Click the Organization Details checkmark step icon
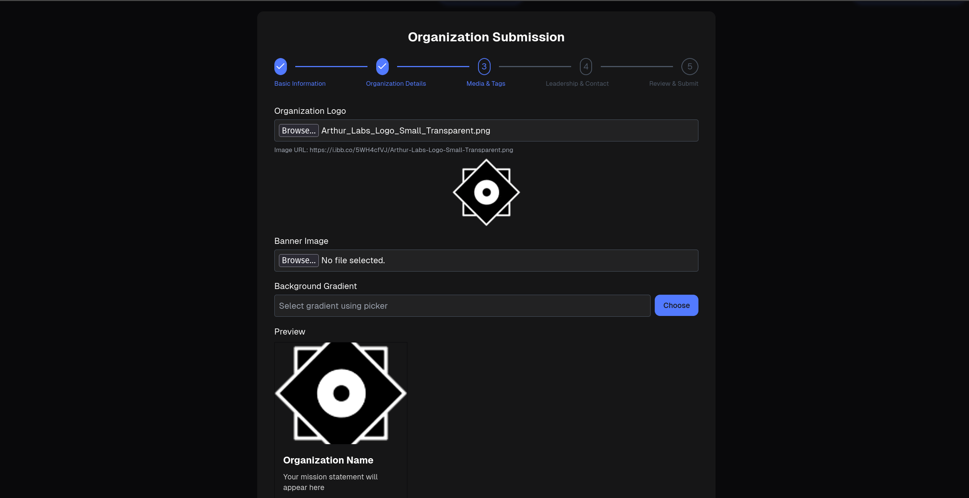This screenshot has height=498, width=969. tap(382, 66)
